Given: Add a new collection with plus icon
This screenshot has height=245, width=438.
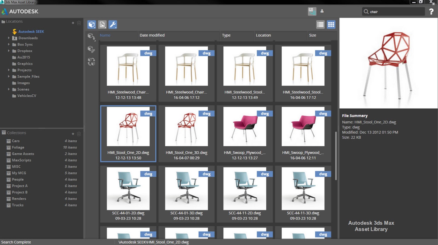Looking at the screenshot, I should click(73, 134).
